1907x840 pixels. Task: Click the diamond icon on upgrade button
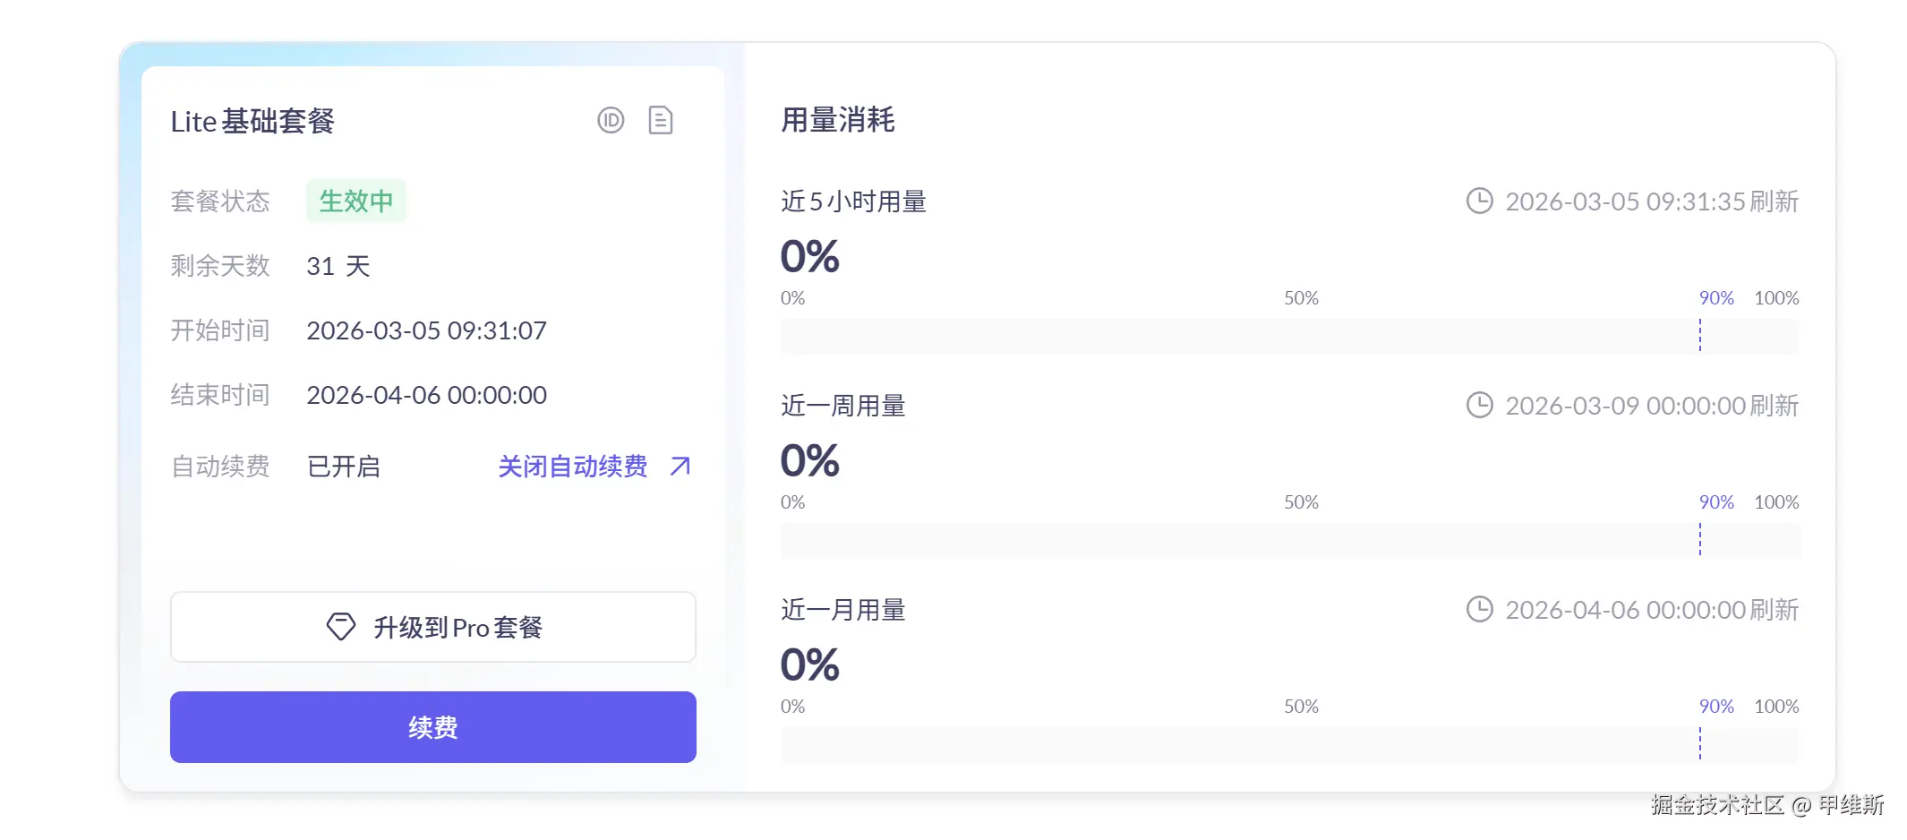point(341,627)
